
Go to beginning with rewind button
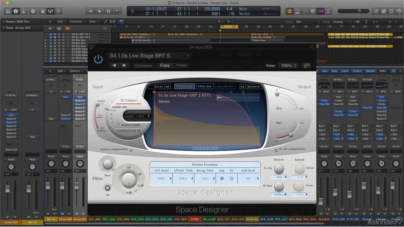pos(91,11)
